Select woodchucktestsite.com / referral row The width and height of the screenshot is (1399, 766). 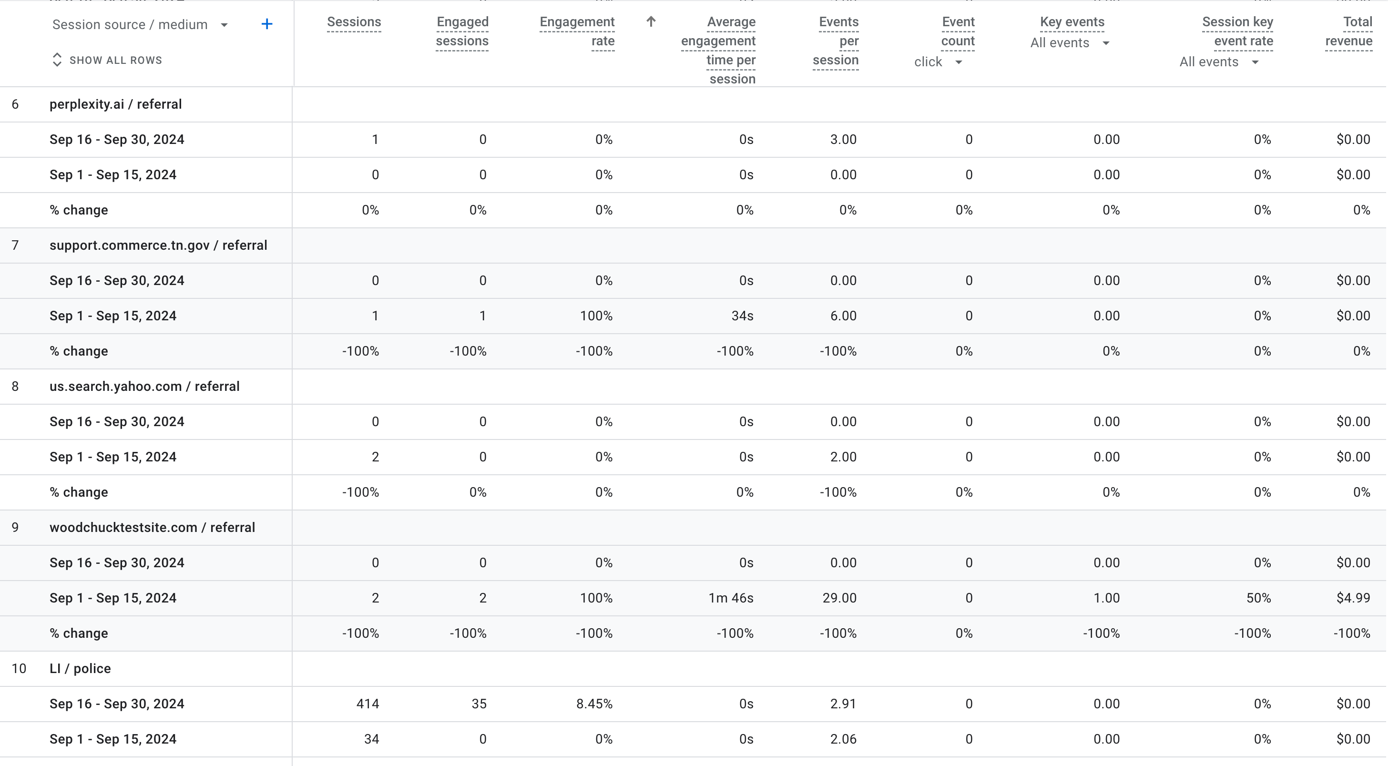click(x=152, y=528)
